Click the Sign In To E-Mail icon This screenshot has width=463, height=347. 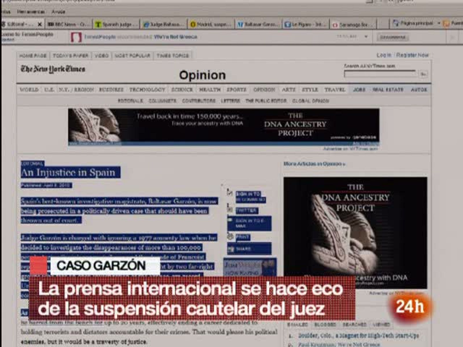pyautogui.click(x=229, y=220)
